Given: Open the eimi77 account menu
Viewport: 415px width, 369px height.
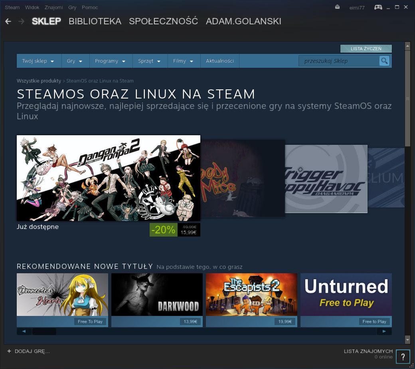Looking at the screenshot, I should [x=357, y=8].
